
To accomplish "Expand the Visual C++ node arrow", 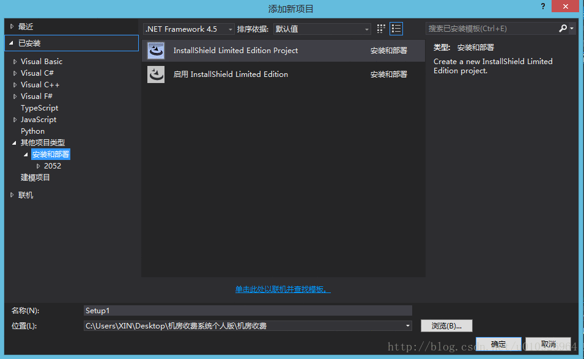I will (15, 85).
